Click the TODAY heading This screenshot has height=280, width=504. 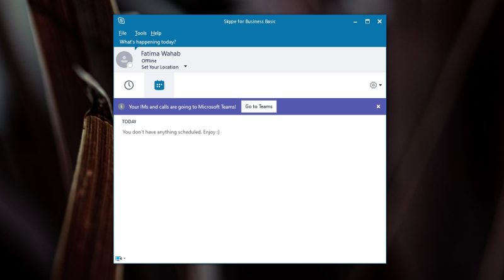(129, 121)
